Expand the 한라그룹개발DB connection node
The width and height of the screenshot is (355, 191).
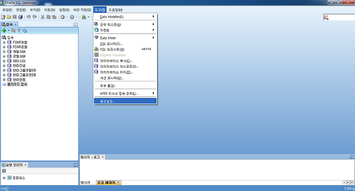[x=4, y=70]
